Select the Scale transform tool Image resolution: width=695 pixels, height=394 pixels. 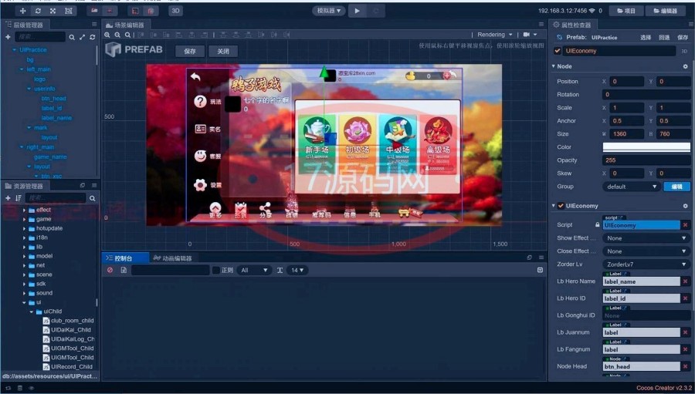53,11
